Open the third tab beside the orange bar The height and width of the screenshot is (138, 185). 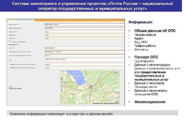(x=29, y=20)
